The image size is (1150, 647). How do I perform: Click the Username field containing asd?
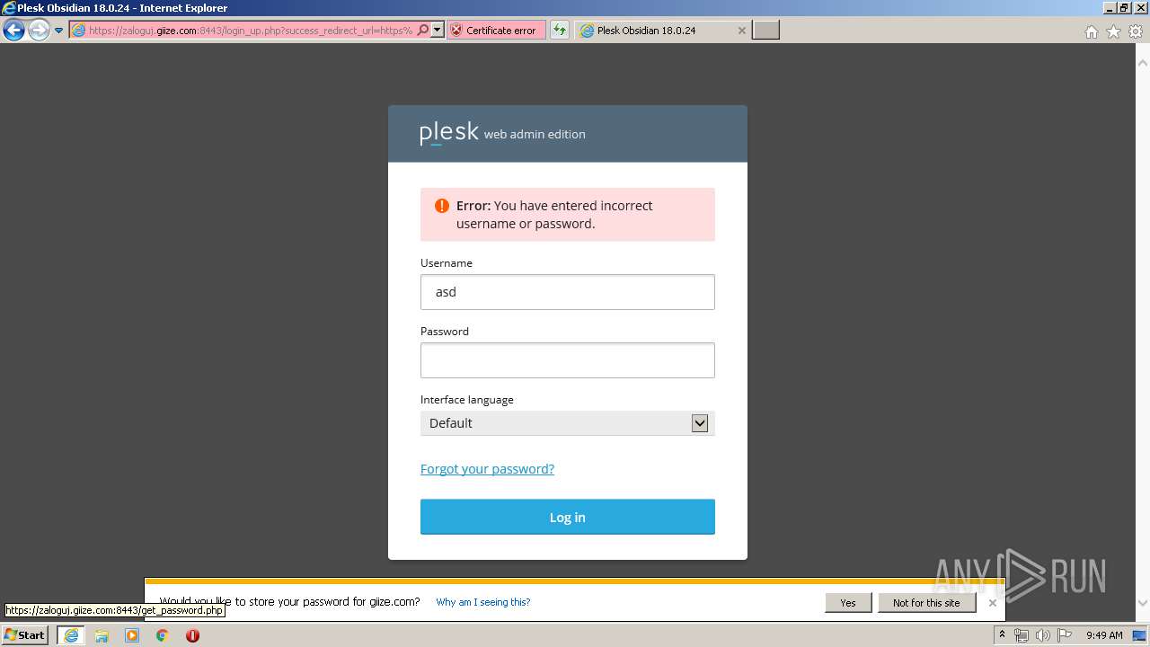568,292
